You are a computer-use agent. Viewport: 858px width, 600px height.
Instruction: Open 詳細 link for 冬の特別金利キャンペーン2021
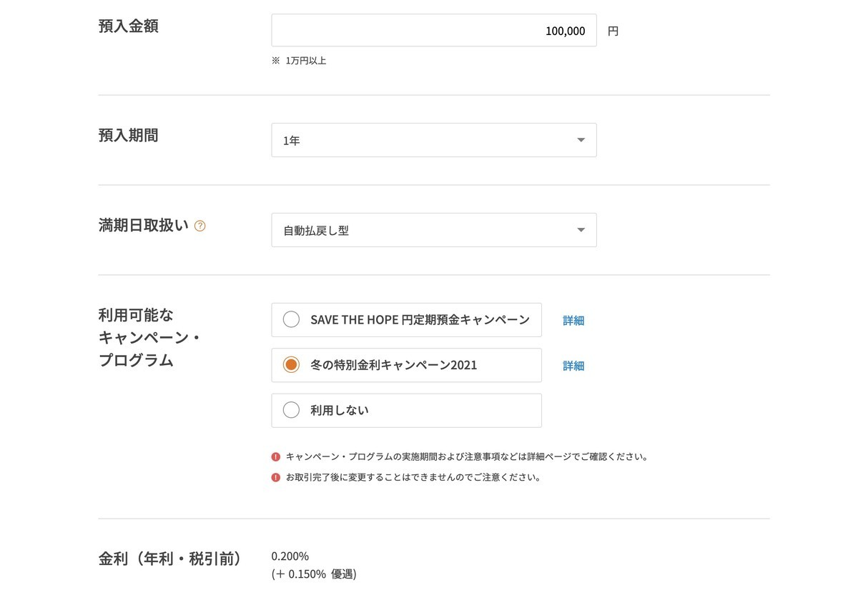click(573, 364)
